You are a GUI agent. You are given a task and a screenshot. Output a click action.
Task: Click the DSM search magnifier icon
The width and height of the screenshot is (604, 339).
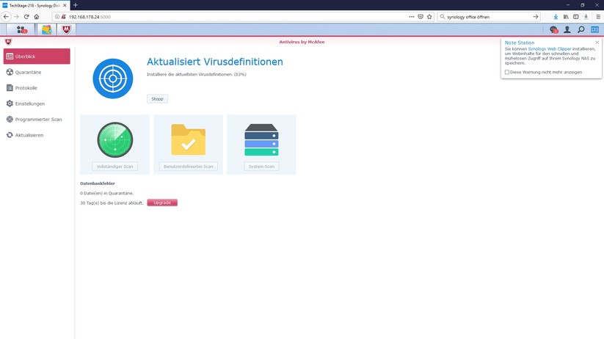[x=581, y=29]
